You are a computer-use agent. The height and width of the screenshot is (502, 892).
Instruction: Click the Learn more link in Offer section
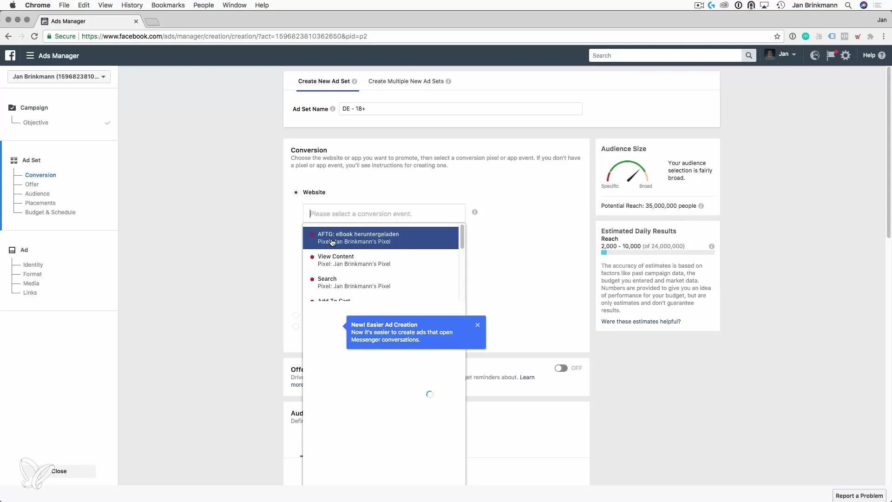point(527,377)
